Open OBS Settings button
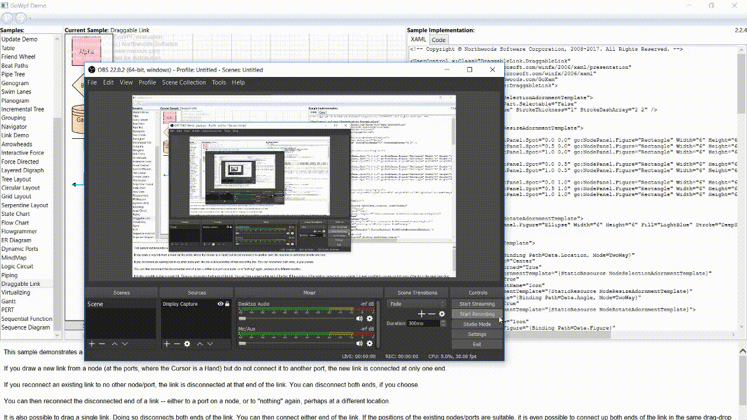The width and height of the screenshot is (747, 420). point(477,334)
